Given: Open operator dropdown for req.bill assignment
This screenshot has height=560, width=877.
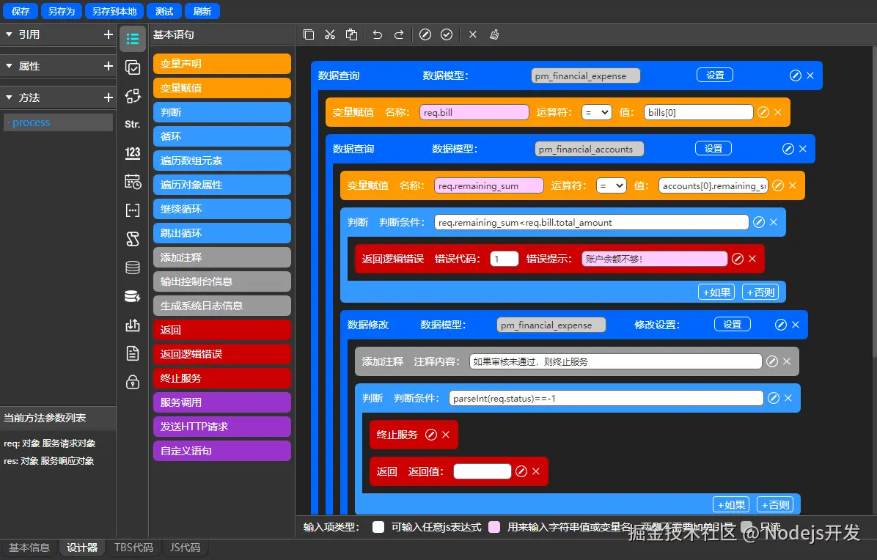Looking at the screenshot, I should click(x=596, y=112).
